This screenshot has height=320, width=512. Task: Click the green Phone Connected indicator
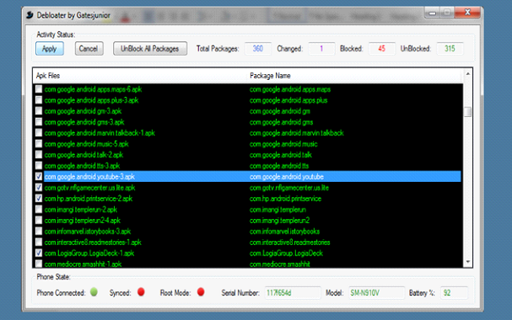click(94, 291)
